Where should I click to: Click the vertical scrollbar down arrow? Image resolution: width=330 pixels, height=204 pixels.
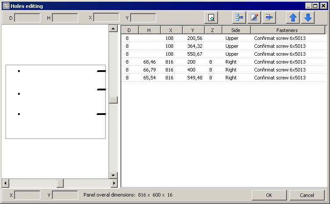coord(113,175)
